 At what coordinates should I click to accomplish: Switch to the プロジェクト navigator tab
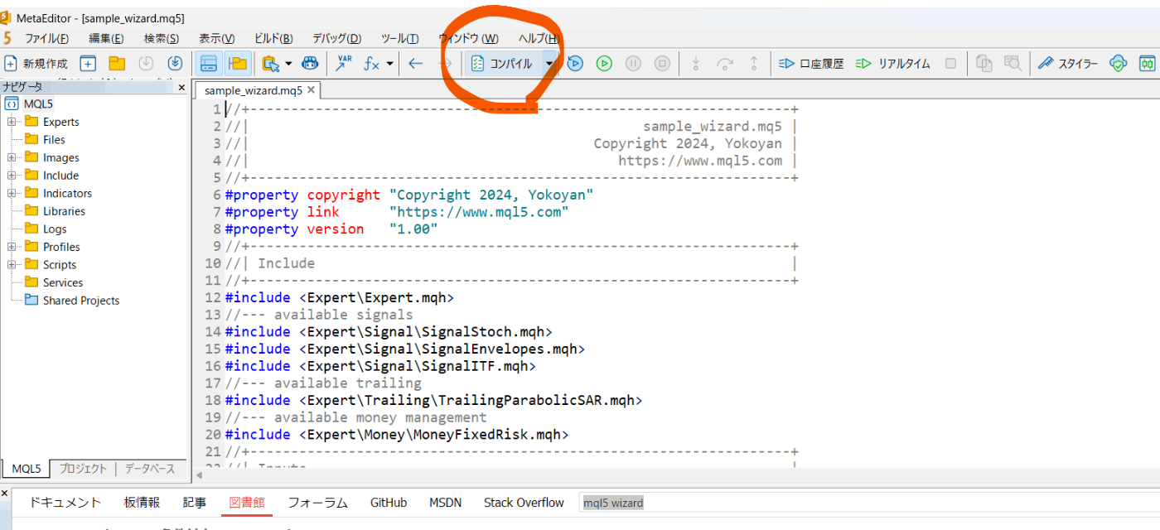click(83, 469)
